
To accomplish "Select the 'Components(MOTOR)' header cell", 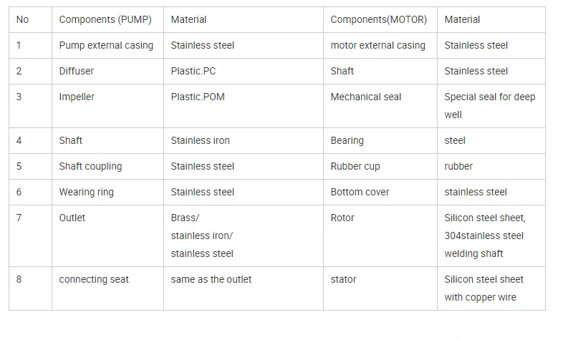I will click(380, 20).
